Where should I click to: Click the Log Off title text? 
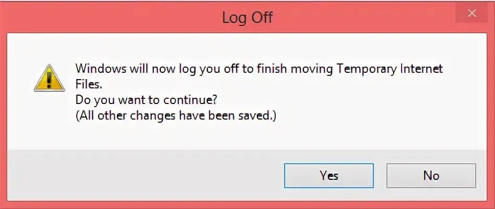pos(247,17)
